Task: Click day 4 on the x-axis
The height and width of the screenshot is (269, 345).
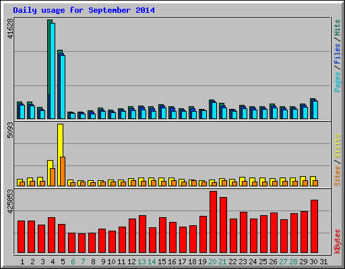Action: [x=53, y=262]
